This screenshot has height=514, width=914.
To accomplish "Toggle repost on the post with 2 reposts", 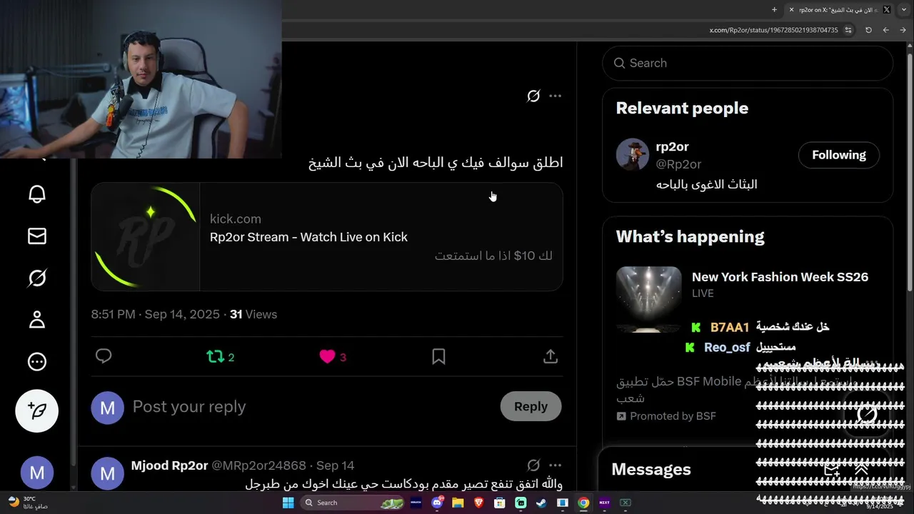I will pos(221,356).
